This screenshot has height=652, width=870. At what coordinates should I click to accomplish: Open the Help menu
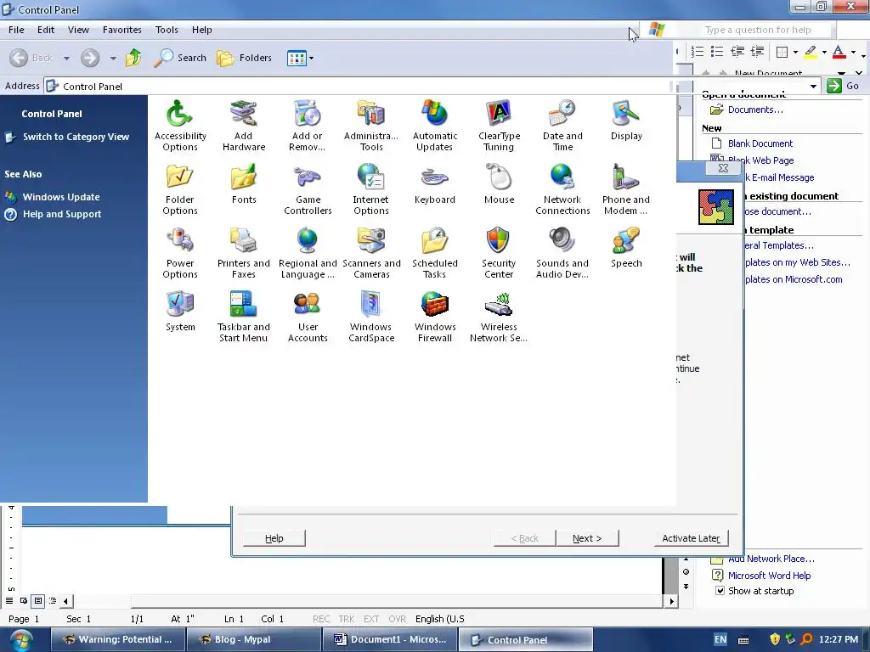point(202,30)
